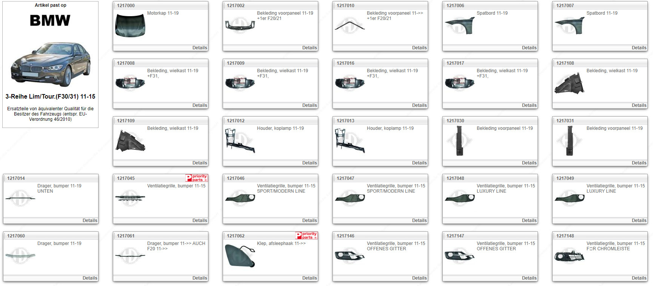653x286 pixels.
Task: Open the wheel arch liner 1217108 image
Action: (570, 83)
